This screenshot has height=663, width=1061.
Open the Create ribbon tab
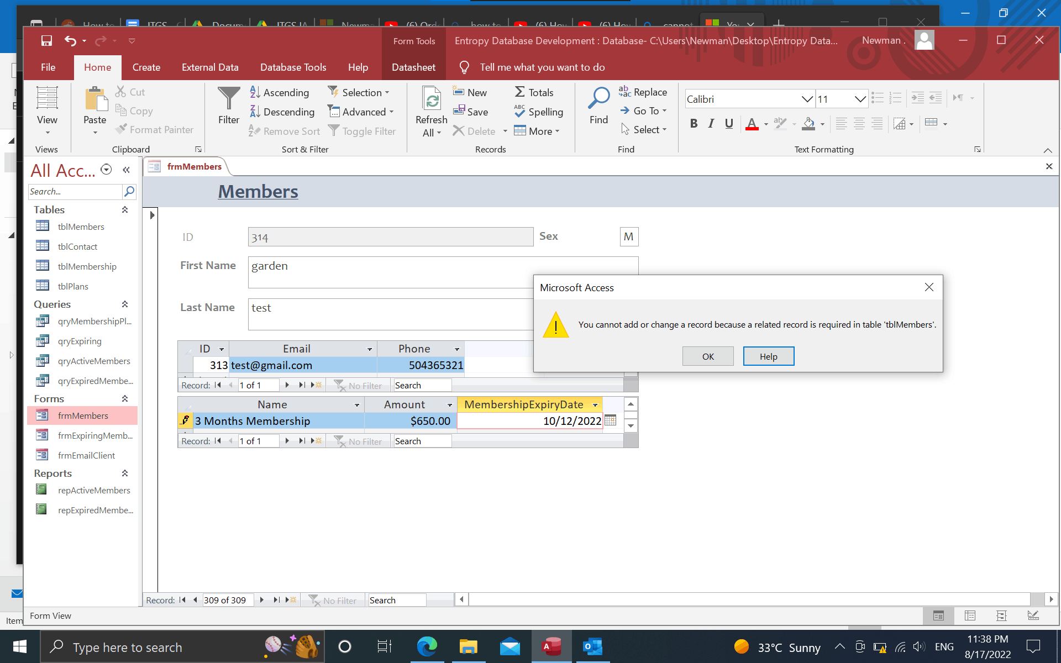(146, 67)
